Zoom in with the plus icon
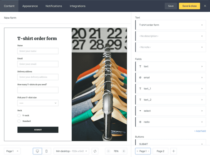The image size is (210, 157). (x=124, y=151)
